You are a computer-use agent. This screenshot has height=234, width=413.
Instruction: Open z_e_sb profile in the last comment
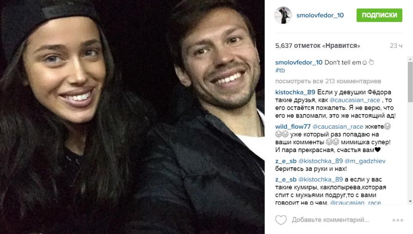coord(286,179)
